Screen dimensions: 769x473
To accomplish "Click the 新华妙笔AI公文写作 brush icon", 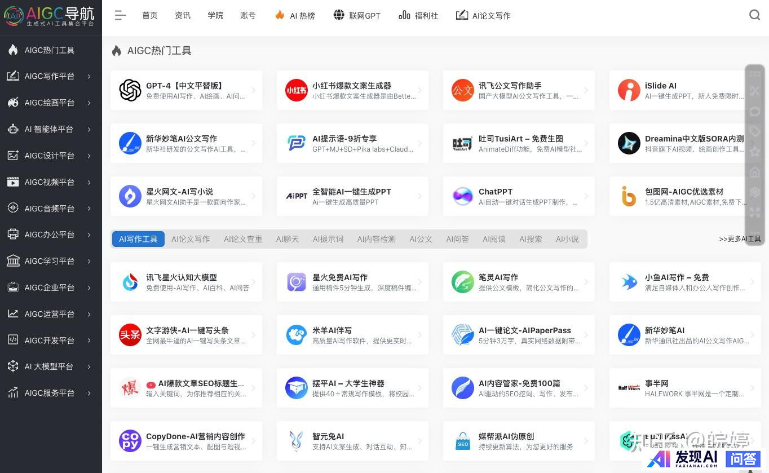I will point(130,143).
